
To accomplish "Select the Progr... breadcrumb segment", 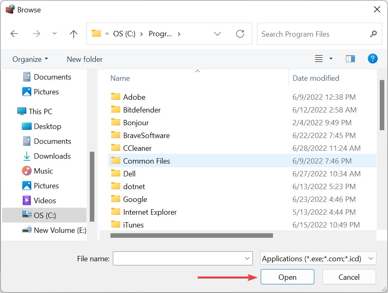I will point(160,34).
